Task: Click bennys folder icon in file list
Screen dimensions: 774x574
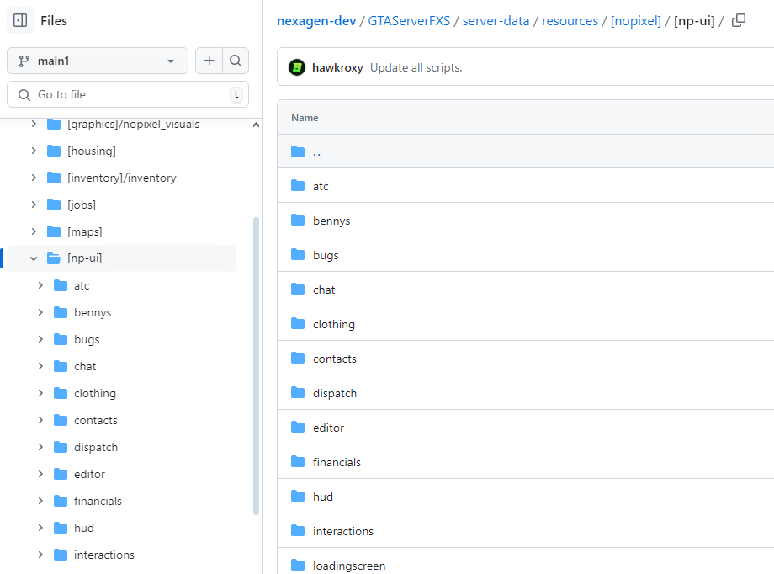Action: click(298, 220)
